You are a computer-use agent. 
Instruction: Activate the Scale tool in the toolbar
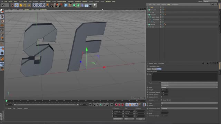[x=21, y=6]
